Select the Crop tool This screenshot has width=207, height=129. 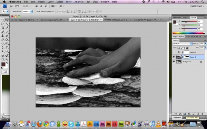[2, 28]
